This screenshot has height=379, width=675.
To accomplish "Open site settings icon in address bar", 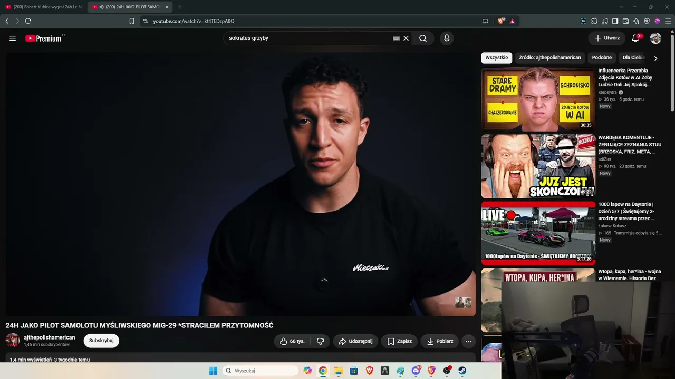I will pyautogui.click(x=146, y=21).
